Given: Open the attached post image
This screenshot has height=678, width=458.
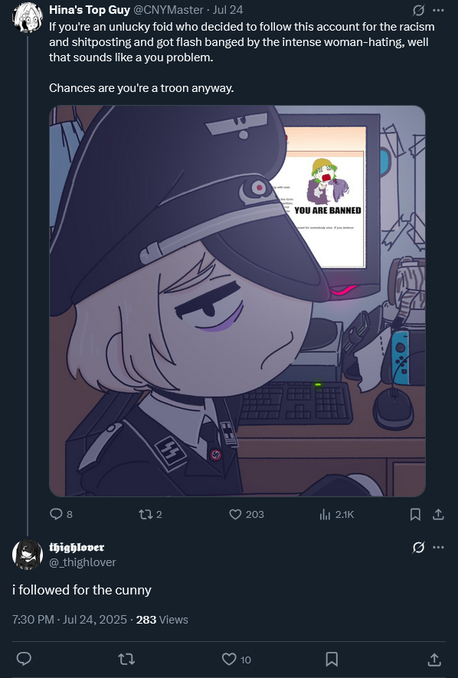Looking at the screenshot, I should click(x=237, y=301).
